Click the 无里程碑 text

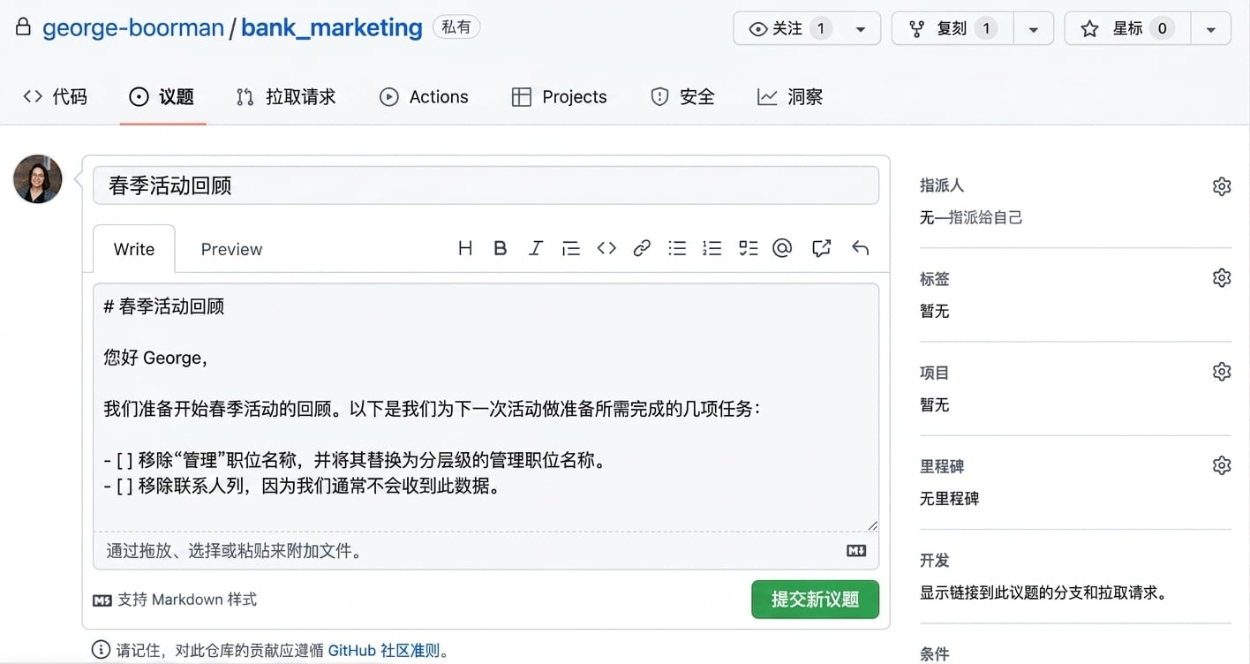949,498
